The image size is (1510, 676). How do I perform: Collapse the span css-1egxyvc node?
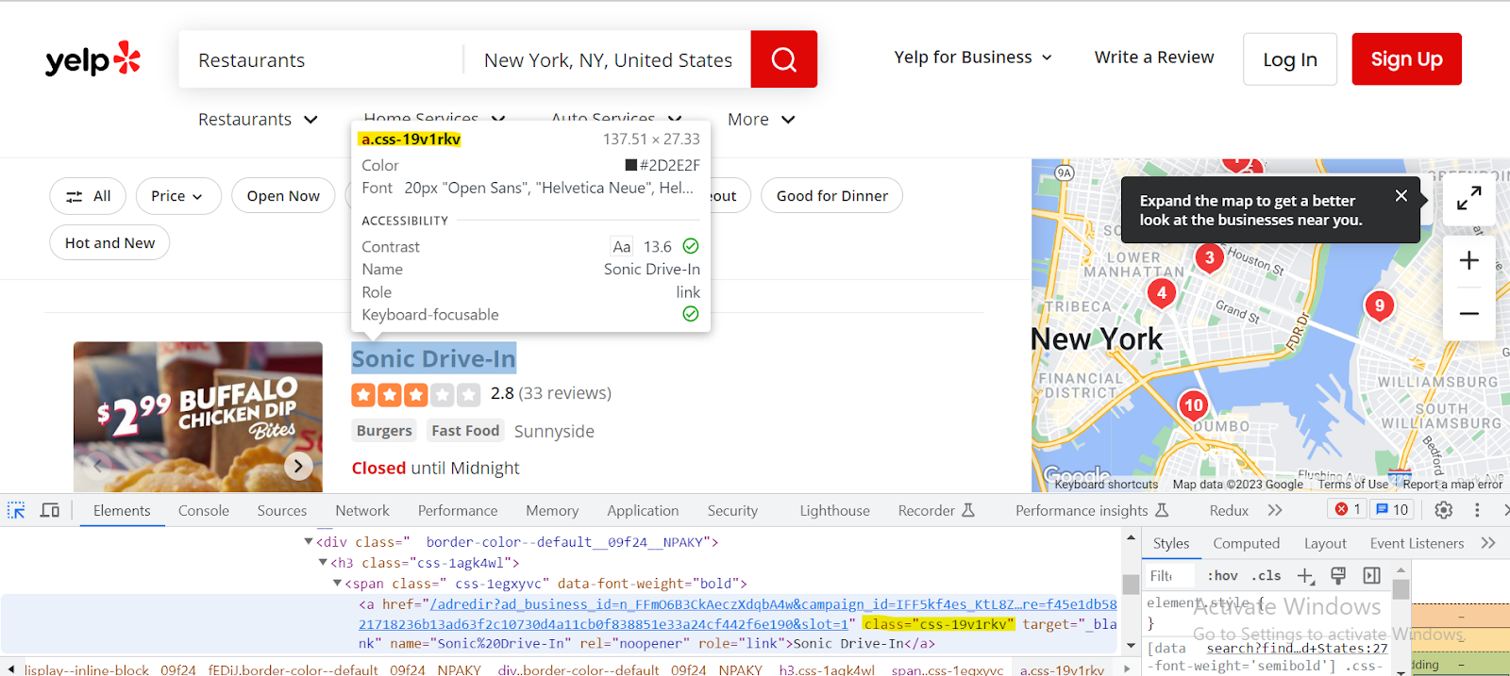pyautogui.click(x=337, y=584)
